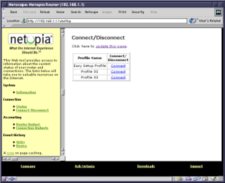225x183 pixels.
Task: Open the Newsgroups component bar icon
Action: 197,178
